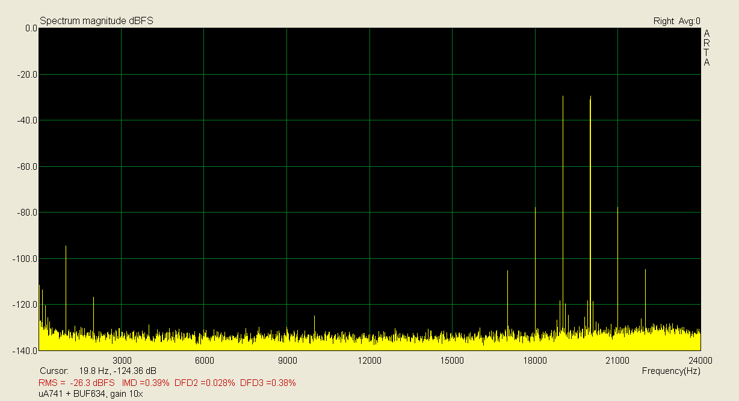Viewport: 739px width, 401px height.
Task: Click the 6000 Hz frequency axis label
Action: pos(205,361)
